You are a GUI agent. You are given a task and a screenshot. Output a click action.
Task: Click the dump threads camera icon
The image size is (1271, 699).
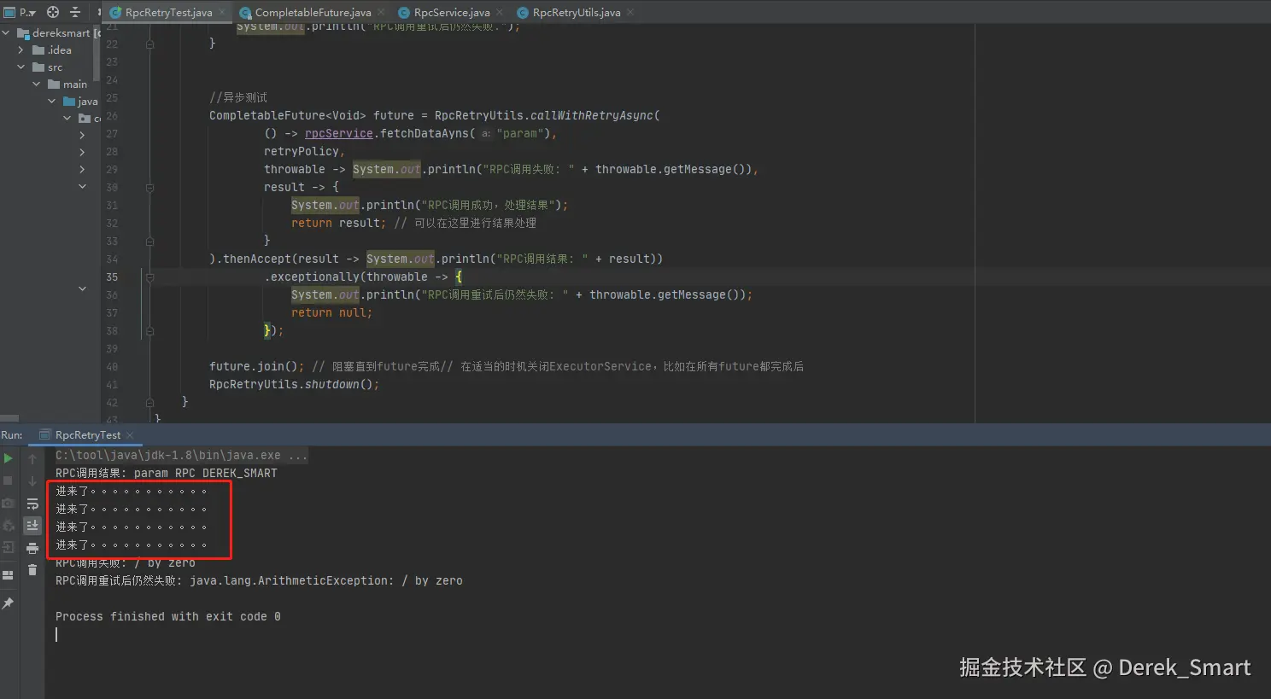point(9,503)
